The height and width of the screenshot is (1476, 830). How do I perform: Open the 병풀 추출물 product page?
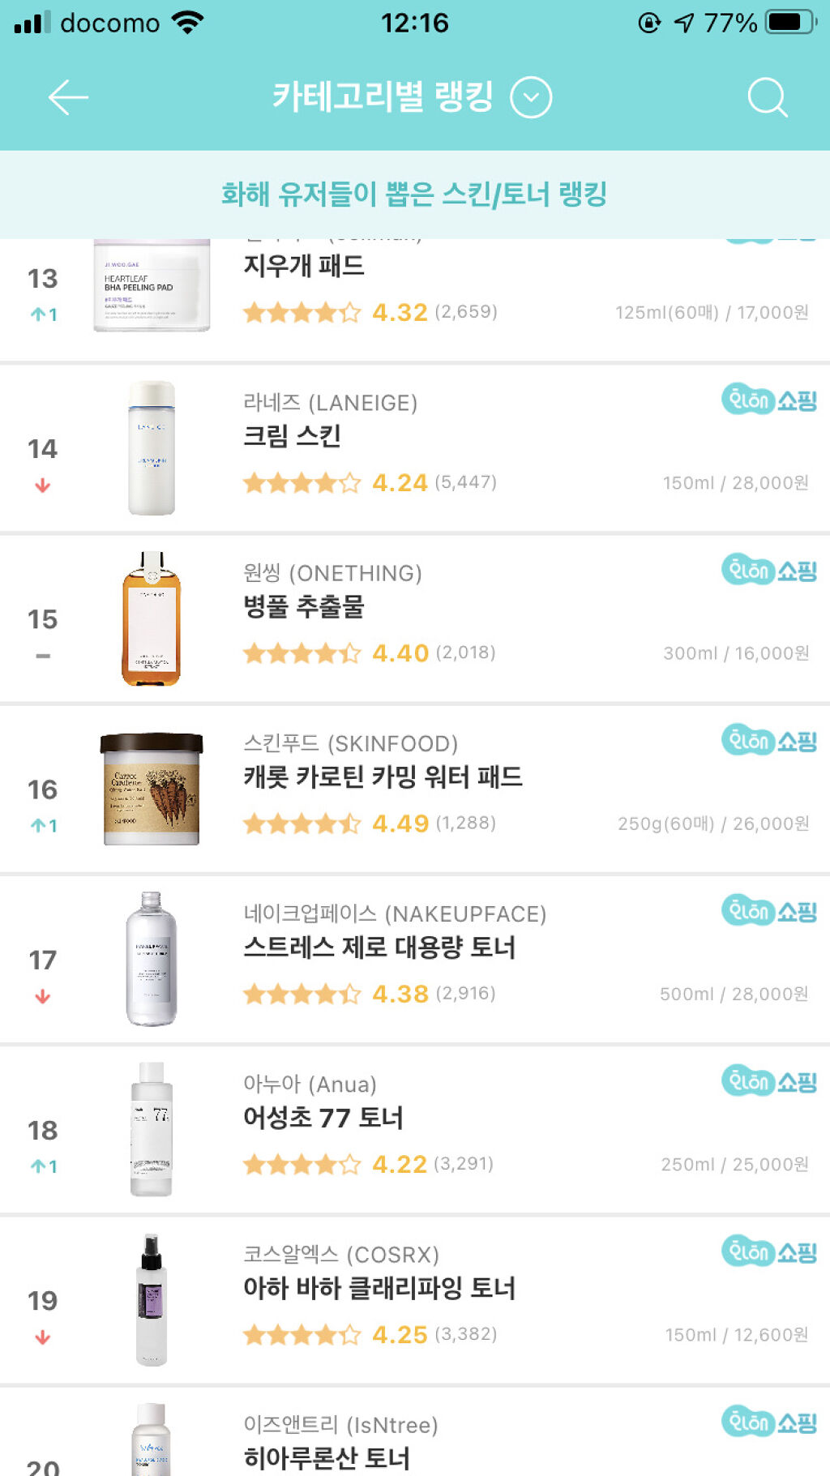(x=304, y=606)
